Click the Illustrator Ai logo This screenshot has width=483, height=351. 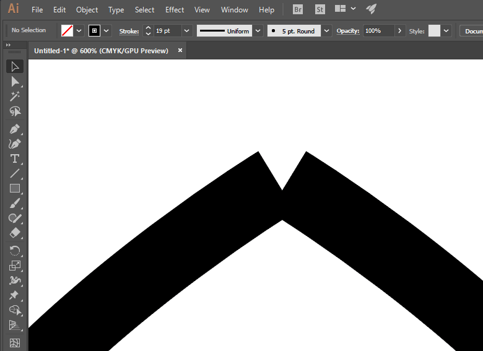(13, 8)
